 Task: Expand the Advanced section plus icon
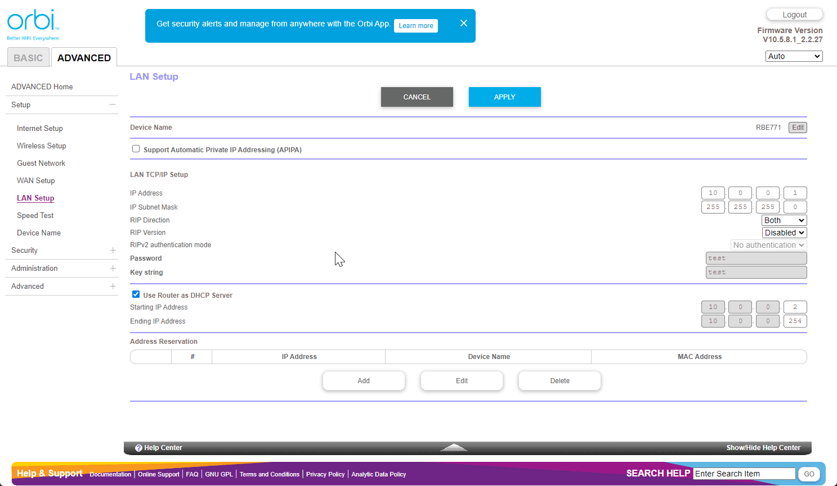113,287
